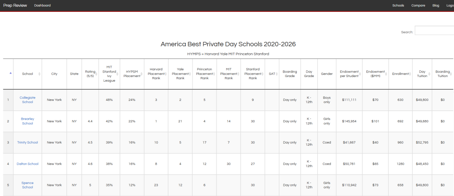The width and height of the screenshot is (454, 196).
Task: Select Dalton's 1280 enrollment value
Action: click(400, 164)
